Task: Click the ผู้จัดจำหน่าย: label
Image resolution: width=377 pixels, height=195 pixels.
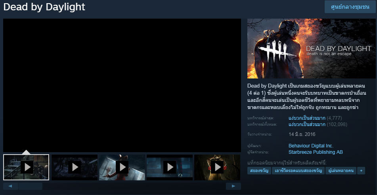Action: coord(258,152)
